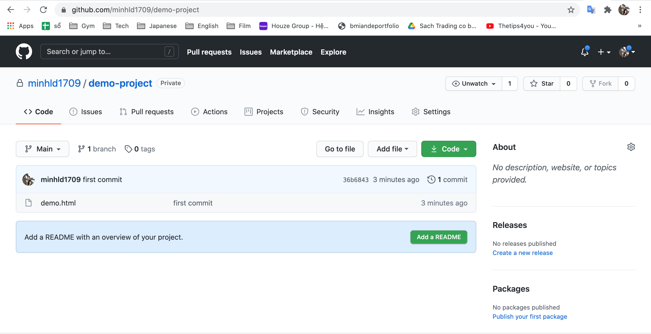Switch to the repository Pull requests tab
Image resolution: width=651 pixels, height=334 pixels.
click(x=146, y=112)
